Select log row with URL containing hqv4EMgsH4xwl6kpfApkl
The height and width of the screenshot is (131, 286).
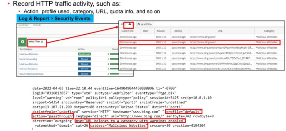pyautogui.click(x=202, y=48)
